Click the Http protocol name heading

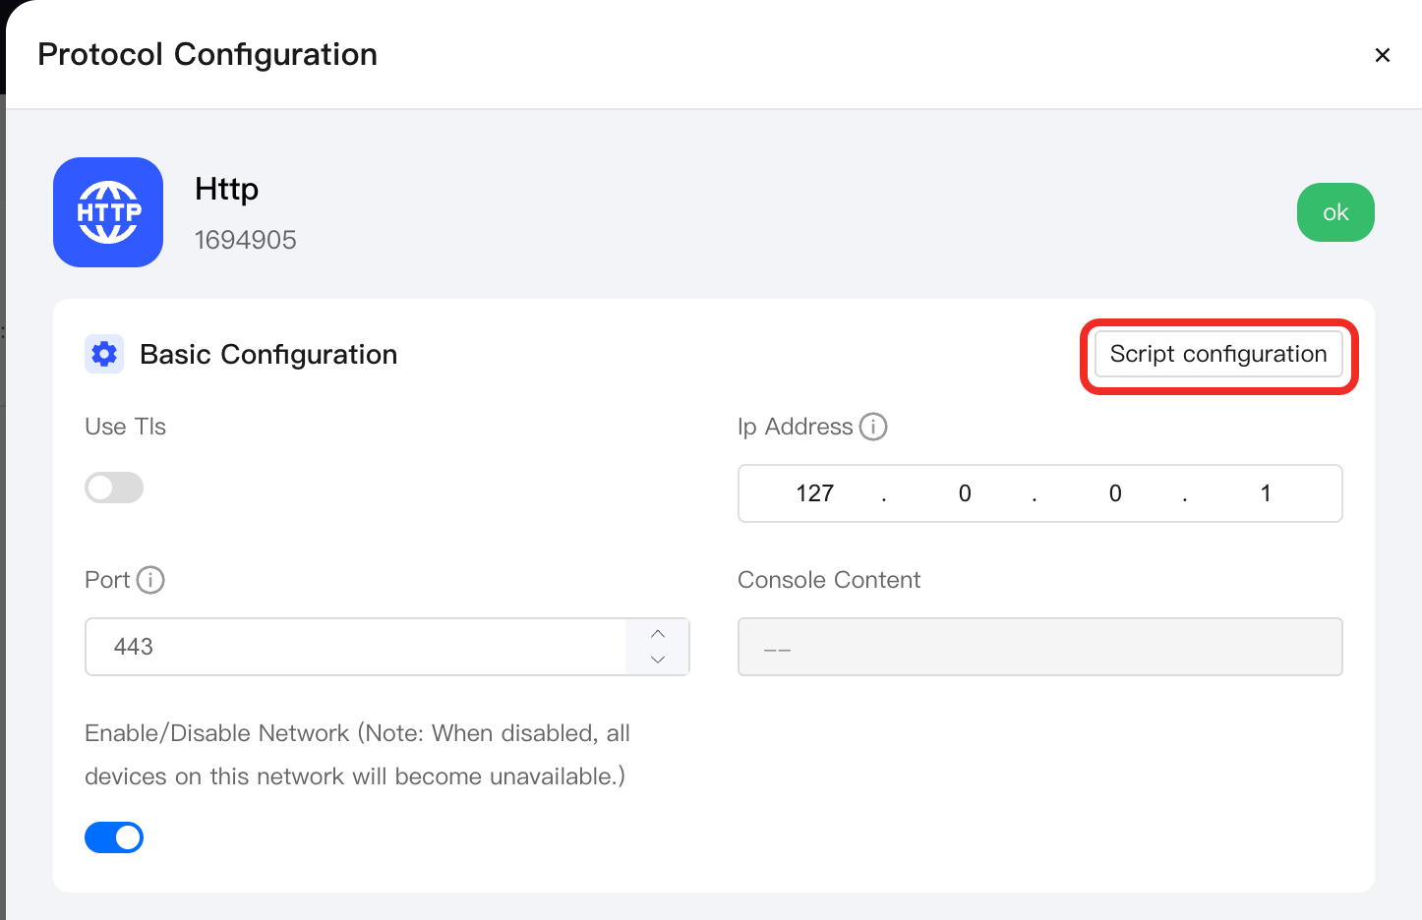click(x=227, y=189)
